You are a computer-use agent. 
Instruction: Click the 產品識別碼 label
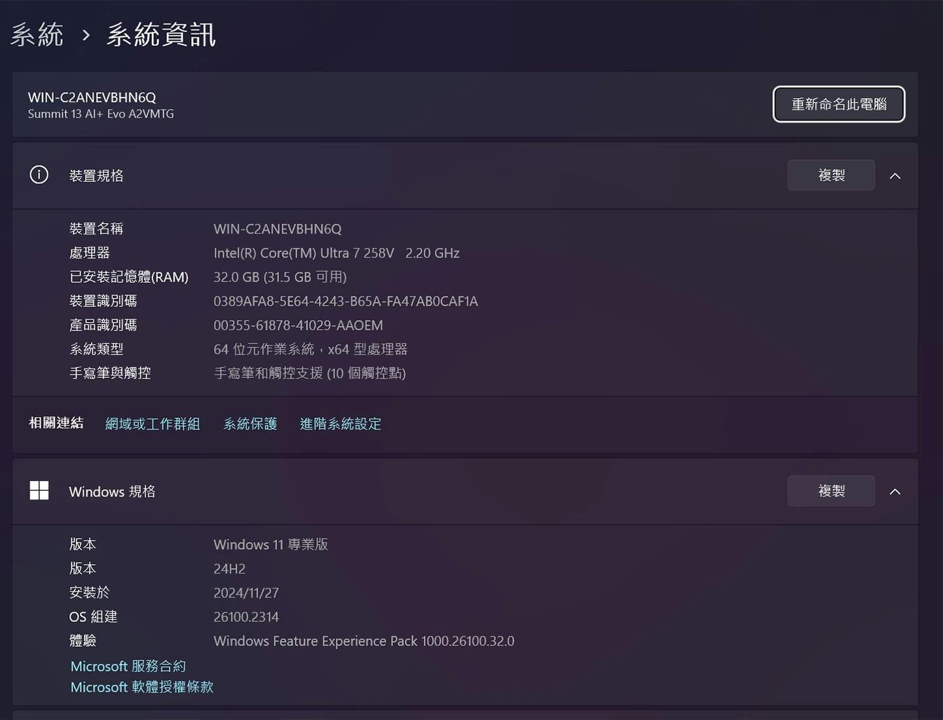tap(103, 326)
